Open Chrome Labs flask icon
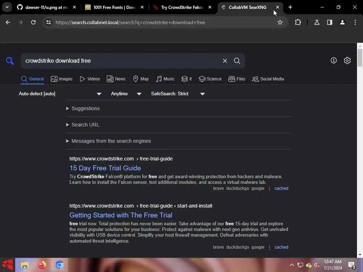363x272 pixels. coord(317,22)
